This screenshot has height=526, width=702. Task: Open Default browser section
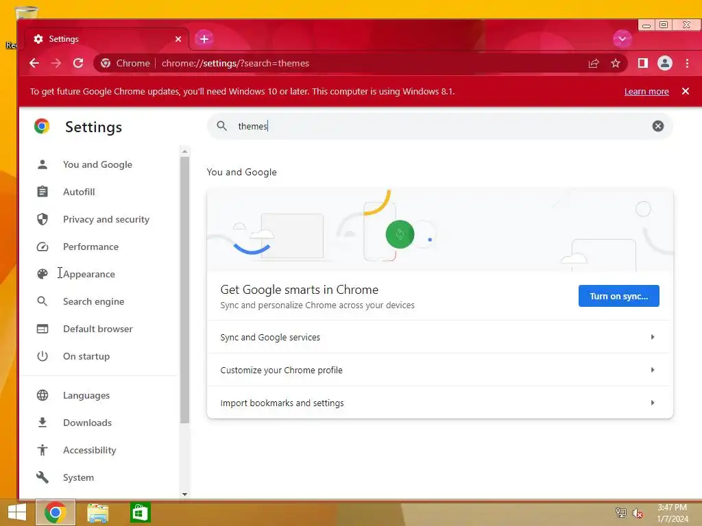pos(98,329)
